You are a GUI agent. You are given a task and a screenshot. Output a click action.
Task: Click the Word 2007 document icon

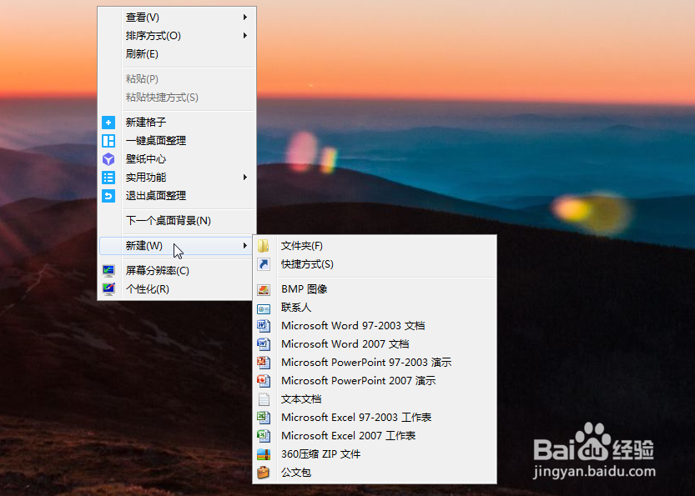tap(264, 344)
